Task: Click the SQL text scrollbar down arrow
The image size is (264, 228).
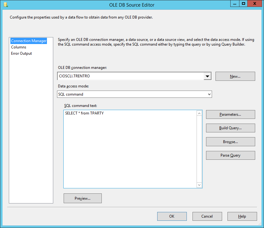Action: pyautogui.click(x=199, y=185)
